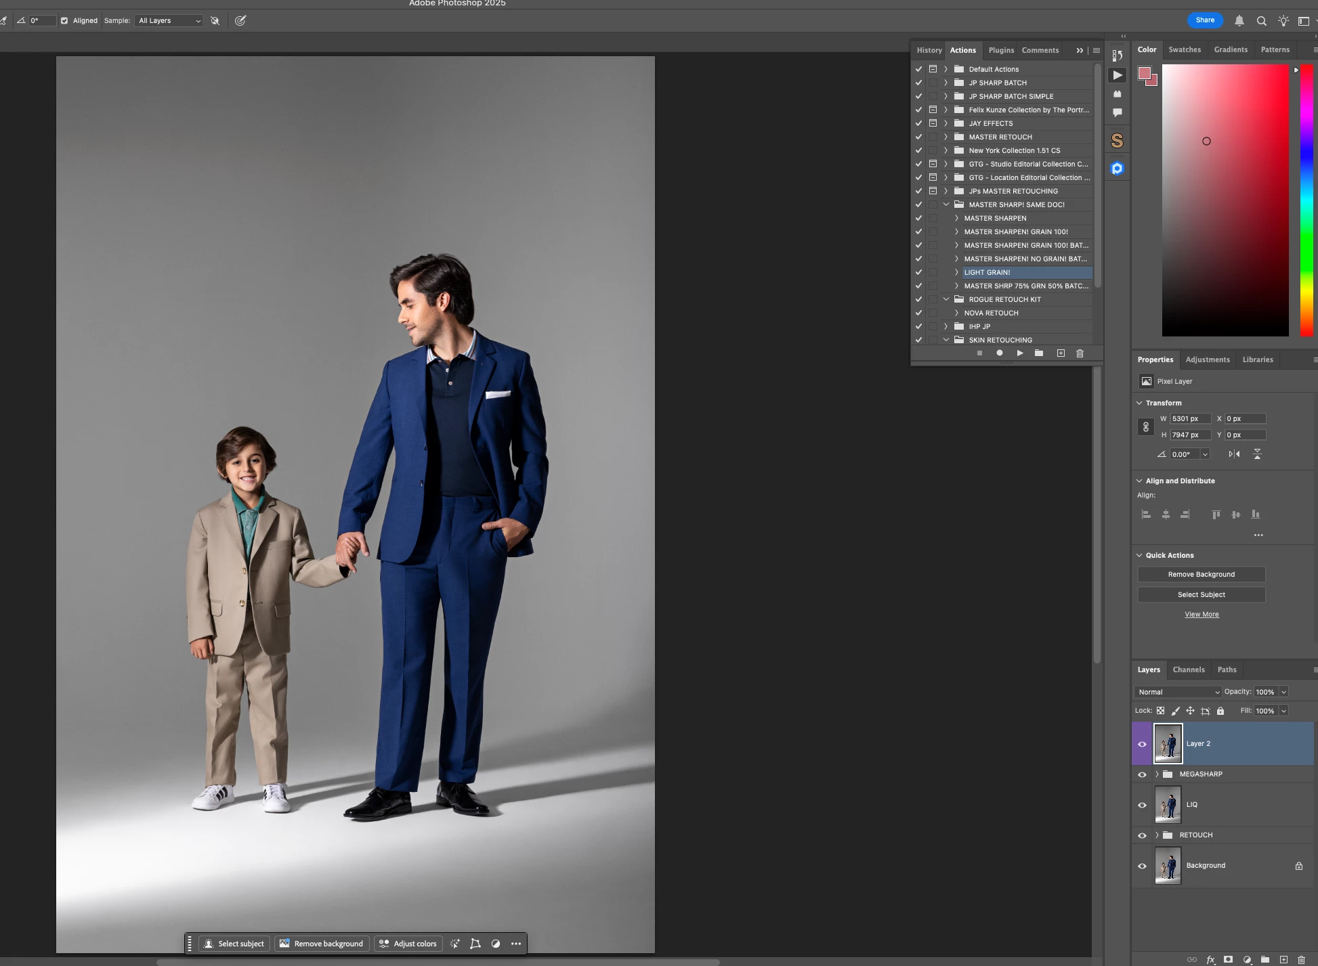Toggle visibility of MEGASHARP group
The image size is (1318, 966).
pyautogui.click(x=1142, y=774)
